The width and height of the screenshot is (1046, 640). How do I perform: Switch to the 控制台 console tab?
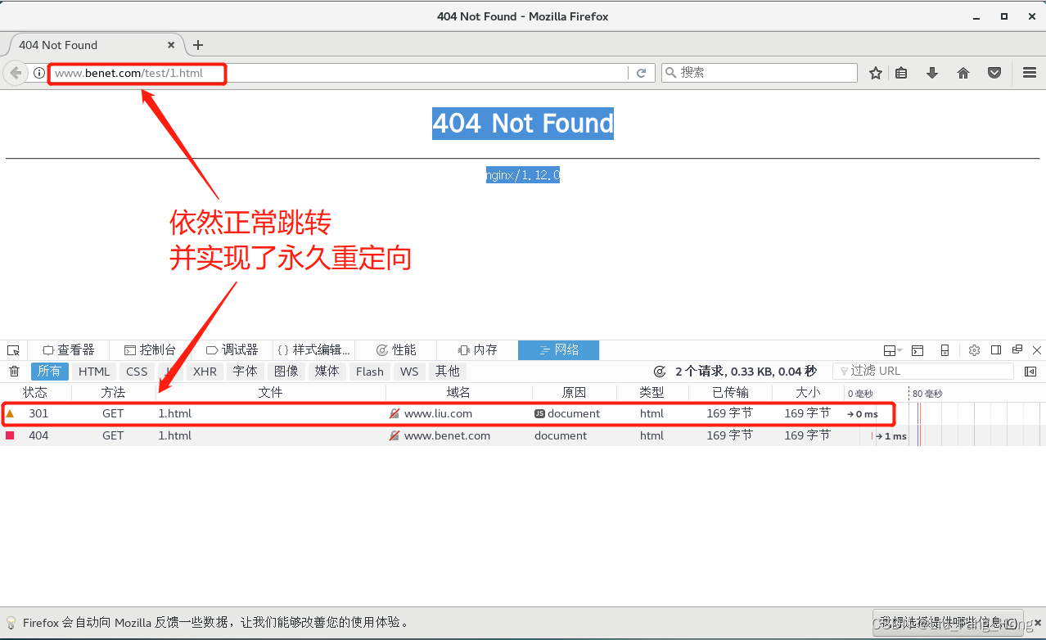tap(150, 350)
